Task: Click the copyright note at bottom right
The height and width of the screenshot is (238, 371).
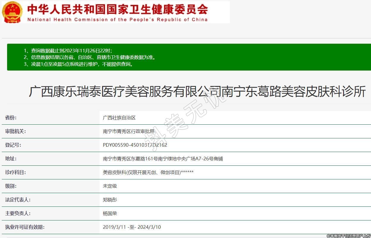Action: coord(348,236)
